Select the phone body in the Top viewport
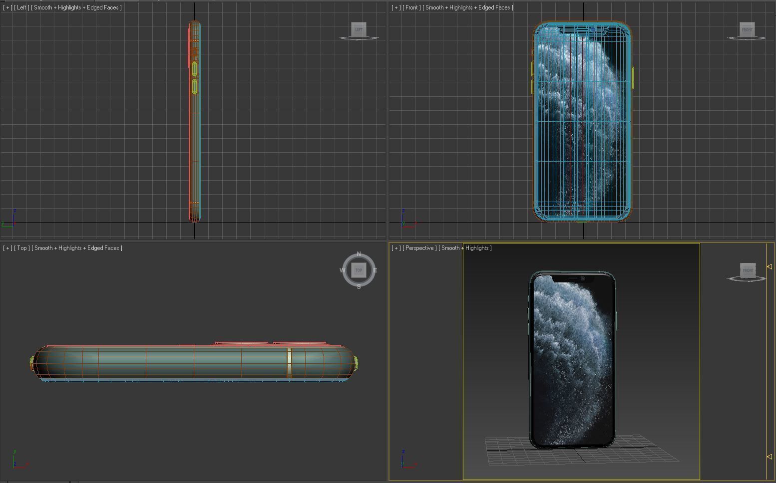The width and height of the screenshot is (776, 483). click(x=194, y=363)
